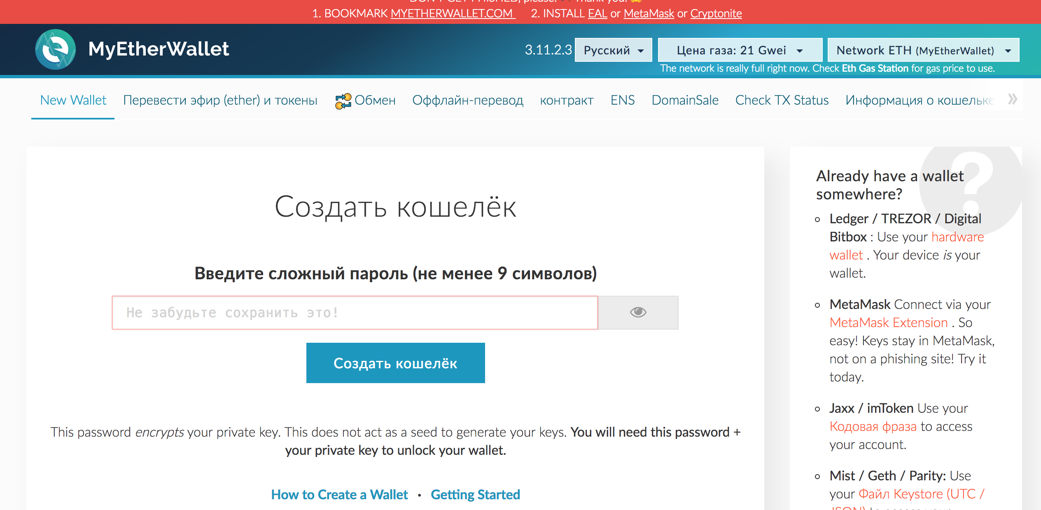Open the Оффлайн-перевод tab
Image resolution: width=1041 pixels, height=510 pixels.
coord(468,100)
